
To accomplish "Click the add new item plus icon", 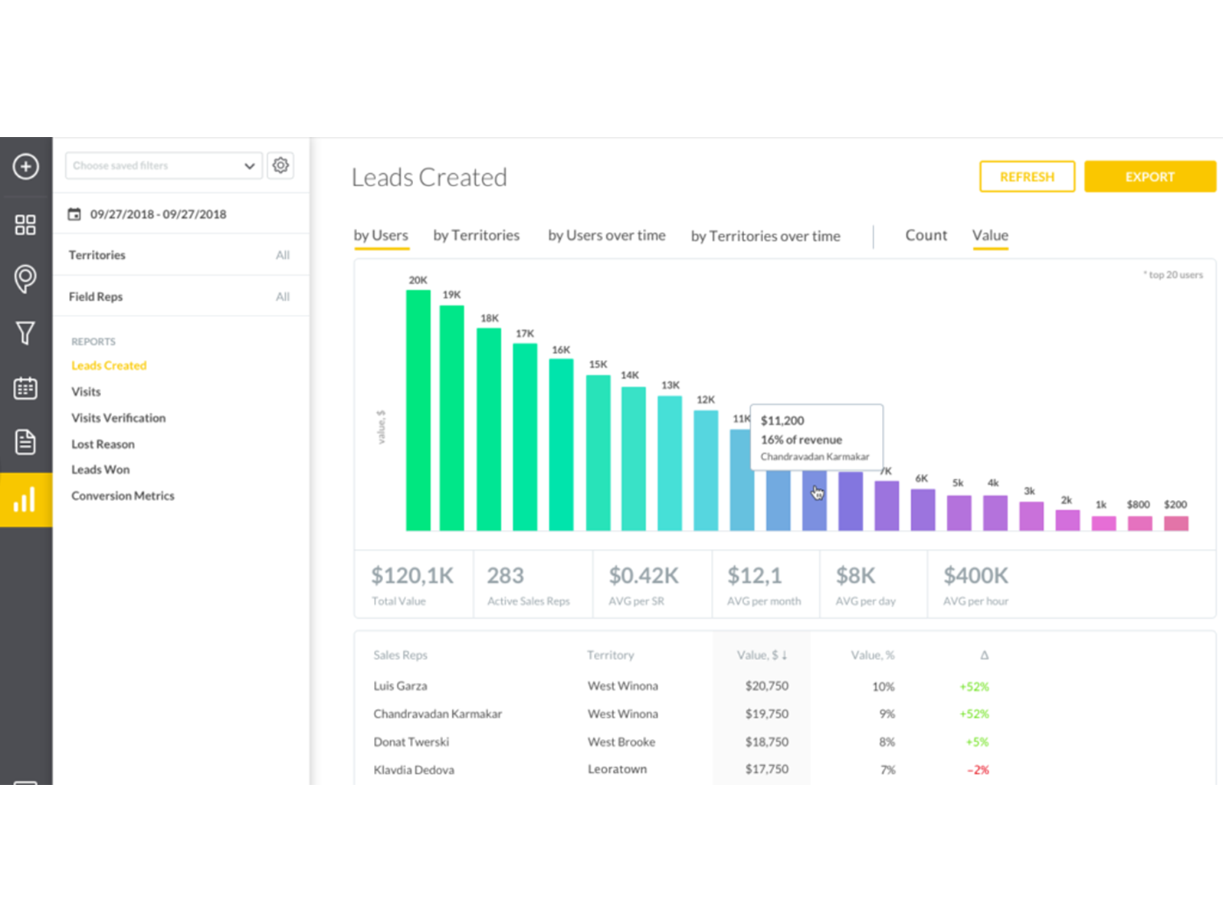I will [x=26, y=167].
